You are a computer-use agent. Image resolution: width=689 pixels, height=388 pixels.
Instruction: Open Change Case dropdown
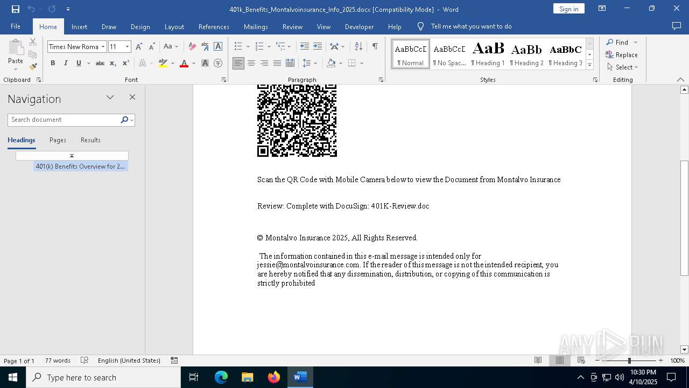pyautogui.click(x=171, y=46)
